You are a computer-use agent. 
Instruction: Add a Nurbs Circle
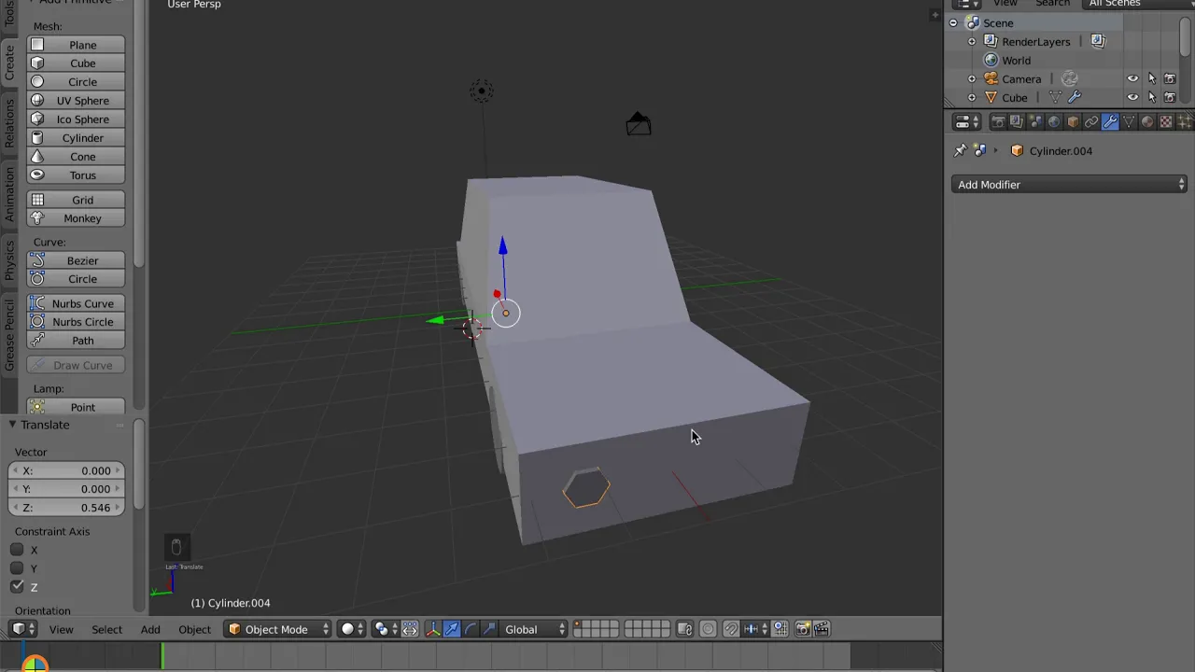tap(76, 322)
